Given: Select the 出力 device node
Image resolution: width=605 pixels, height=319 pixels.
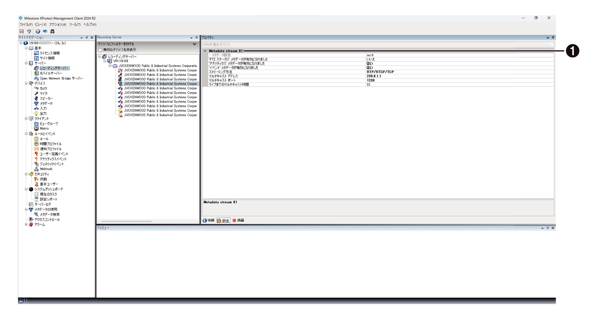Looking at the screenshot, I should [43, 113].
